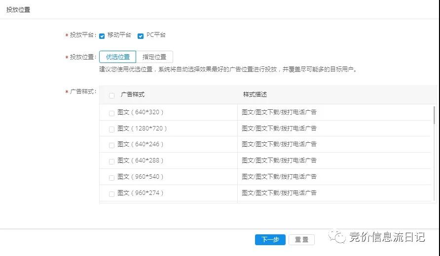Screen dimensions: 440x256
Task: Click the 图文 (640*320) label
Action: click(140, 112)
